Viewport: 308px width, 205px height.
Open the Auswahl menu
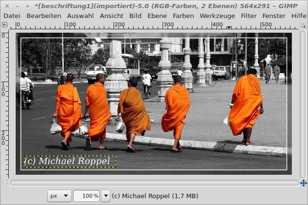click(80, 16)
